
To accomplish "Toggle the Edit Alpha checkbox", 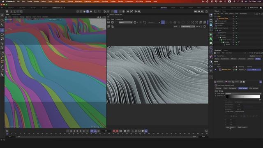I will (x=226, y=111).
